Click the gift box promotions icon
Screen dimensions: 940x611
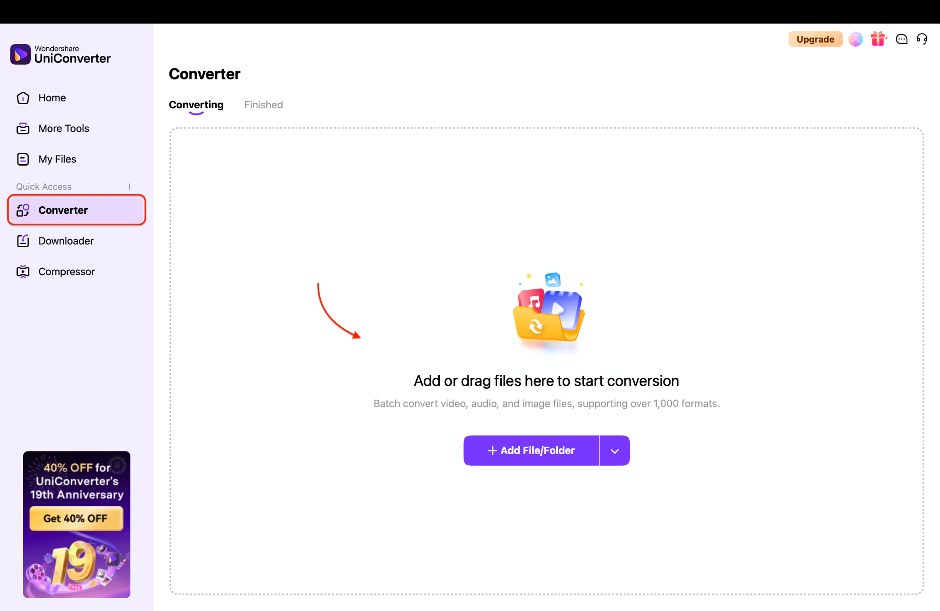(x=878, y=39)
